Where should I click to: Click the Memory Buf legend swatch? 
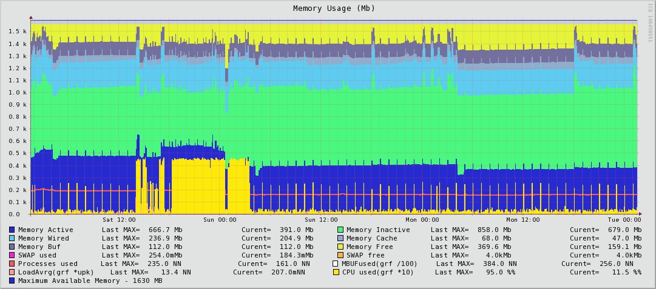(x=12, y=247)
